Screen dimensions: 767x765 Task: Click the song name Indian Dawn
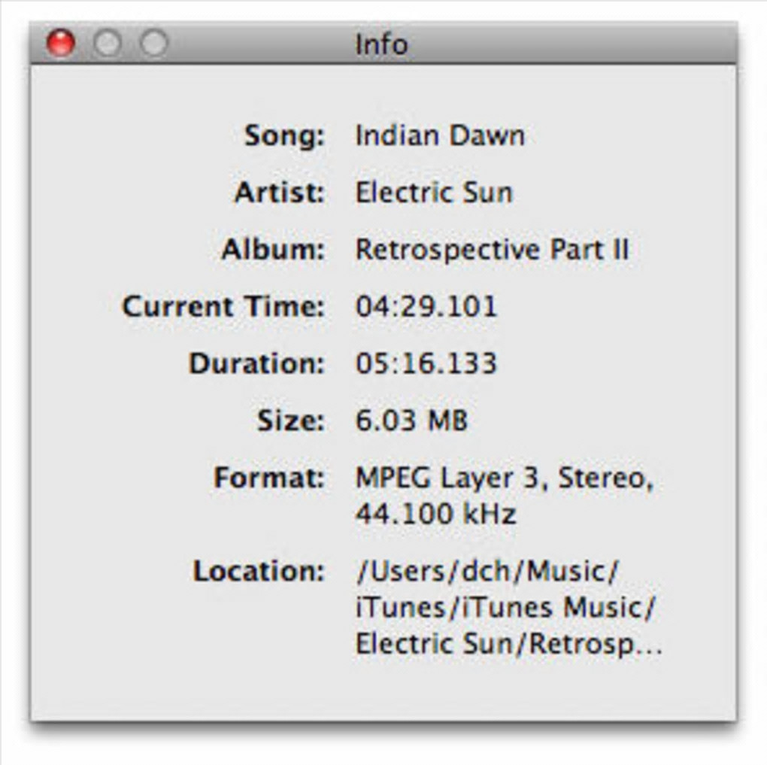point(440,135)
